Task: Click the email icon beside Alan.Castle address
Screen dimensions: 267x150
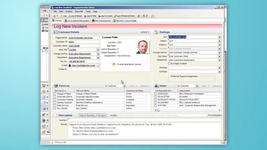Action: coord(70,65)
